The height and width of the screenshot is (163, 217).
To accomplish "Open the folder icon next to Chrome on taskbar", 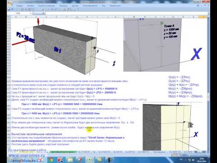I will [x=70, y=160].
